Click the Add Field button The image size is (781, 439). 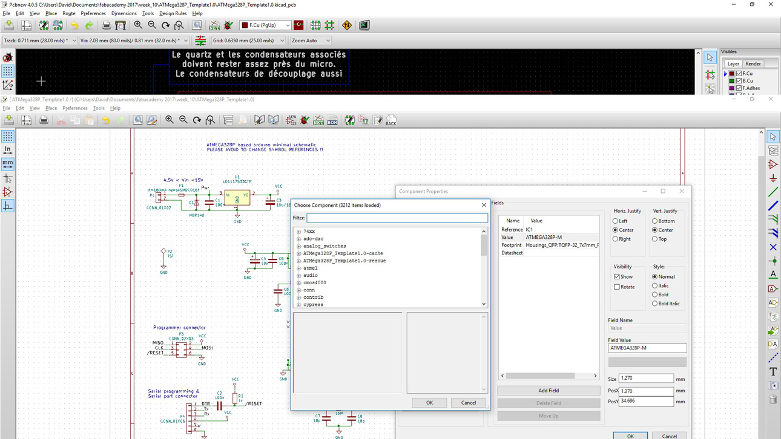[x=549, y=391]
